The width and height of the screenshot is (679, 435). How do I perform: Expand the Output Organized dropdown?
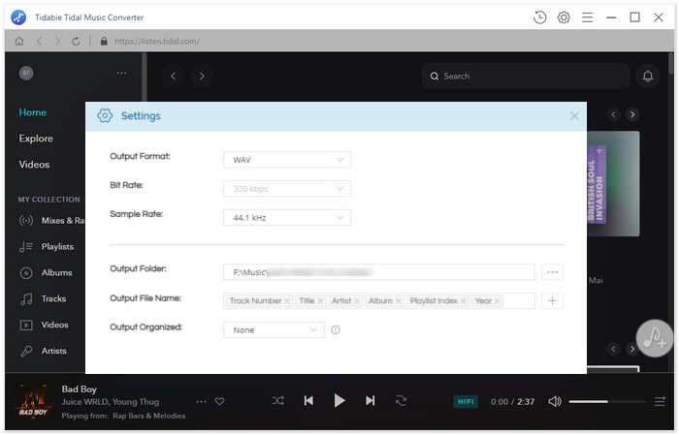(274, 330)
